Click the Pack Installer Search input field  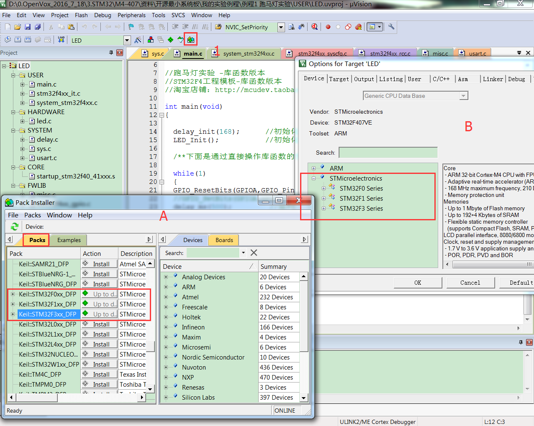213,253
